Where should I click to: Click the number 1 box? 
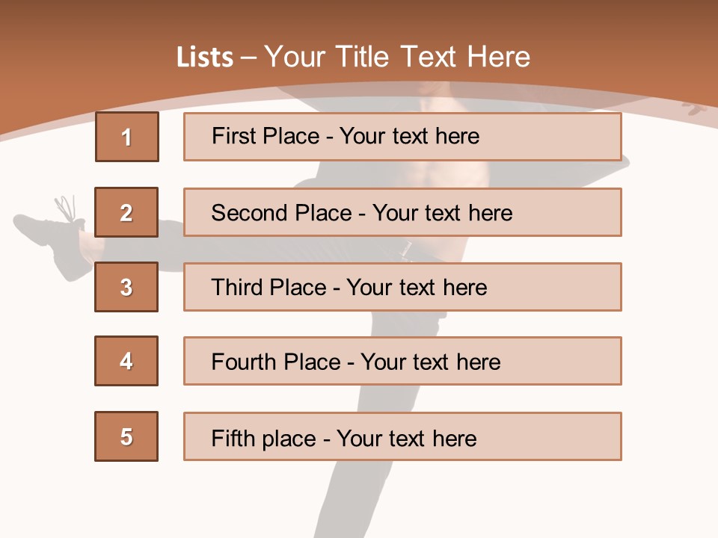coord(127,137)
